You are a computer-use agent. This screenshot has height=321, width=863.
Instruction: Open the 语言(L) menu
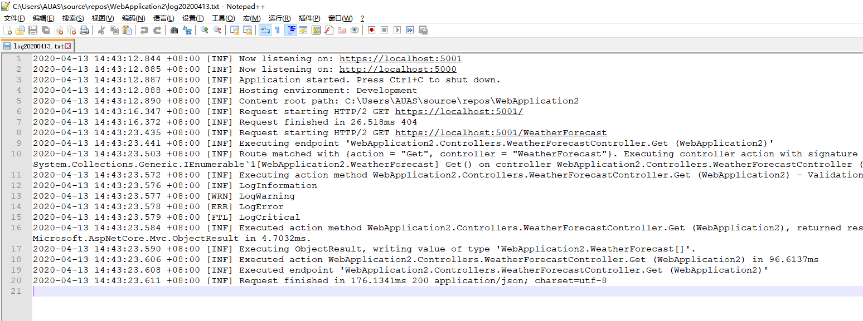tap(162, 18)
